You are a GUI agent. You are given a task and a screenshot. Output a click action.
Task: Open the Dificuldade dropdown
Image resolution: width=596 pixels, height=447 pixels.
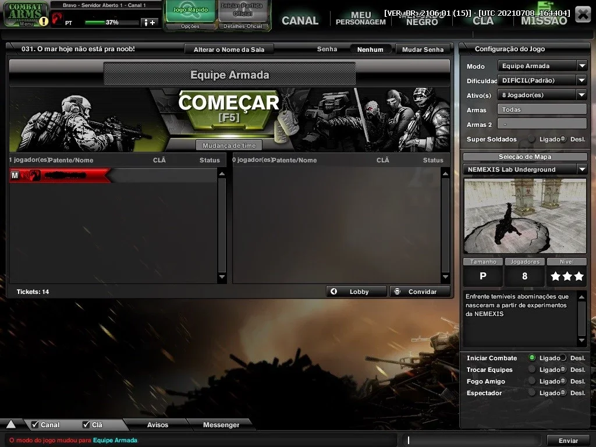click(542, 80)
